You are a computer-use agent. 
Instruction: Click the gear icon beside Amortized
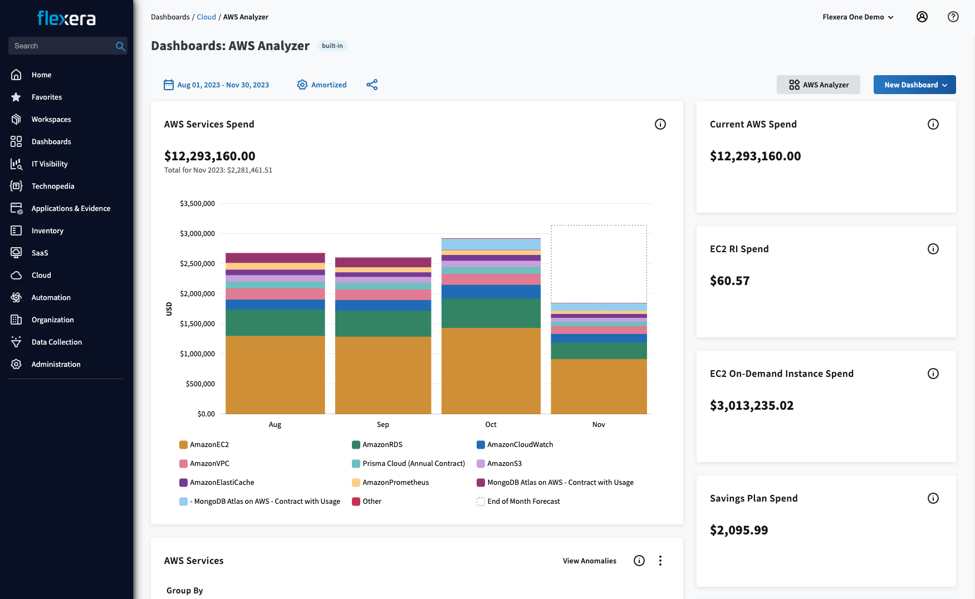pos(302,85)
